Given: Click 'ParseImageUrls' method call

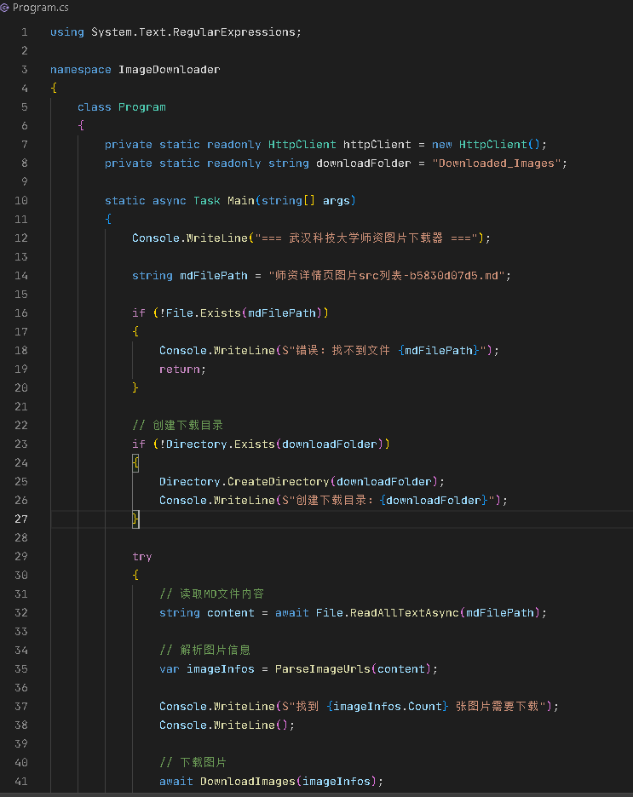Looking at the screenshot, I should (323, 669).
